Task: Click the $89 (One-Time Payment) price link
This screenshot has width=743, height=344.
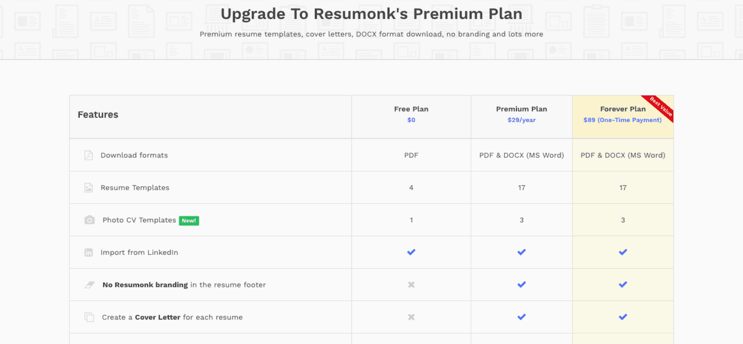Action: (622, 120)
